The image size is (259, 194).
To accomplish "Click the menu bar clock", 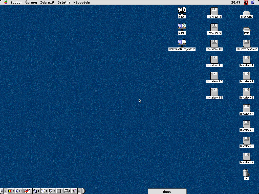I will click(235, 3).
